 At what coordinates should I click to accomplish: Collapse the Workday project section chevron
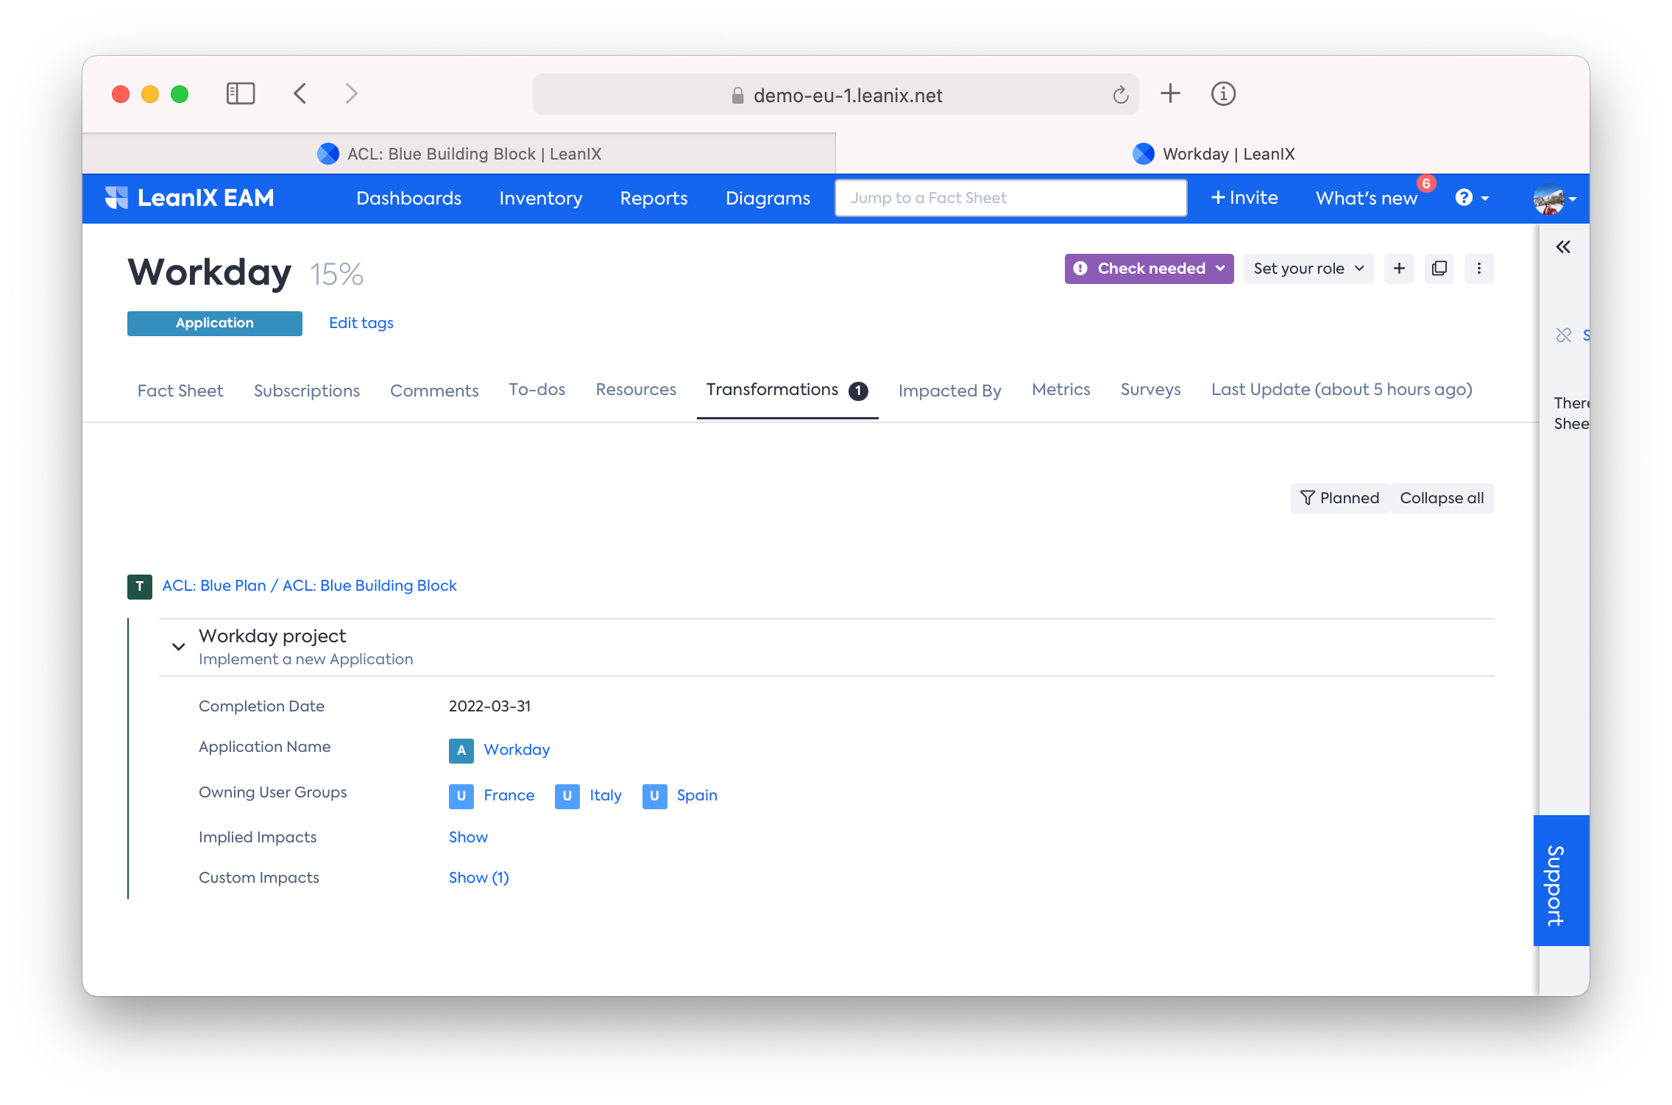tap(178, 647)
